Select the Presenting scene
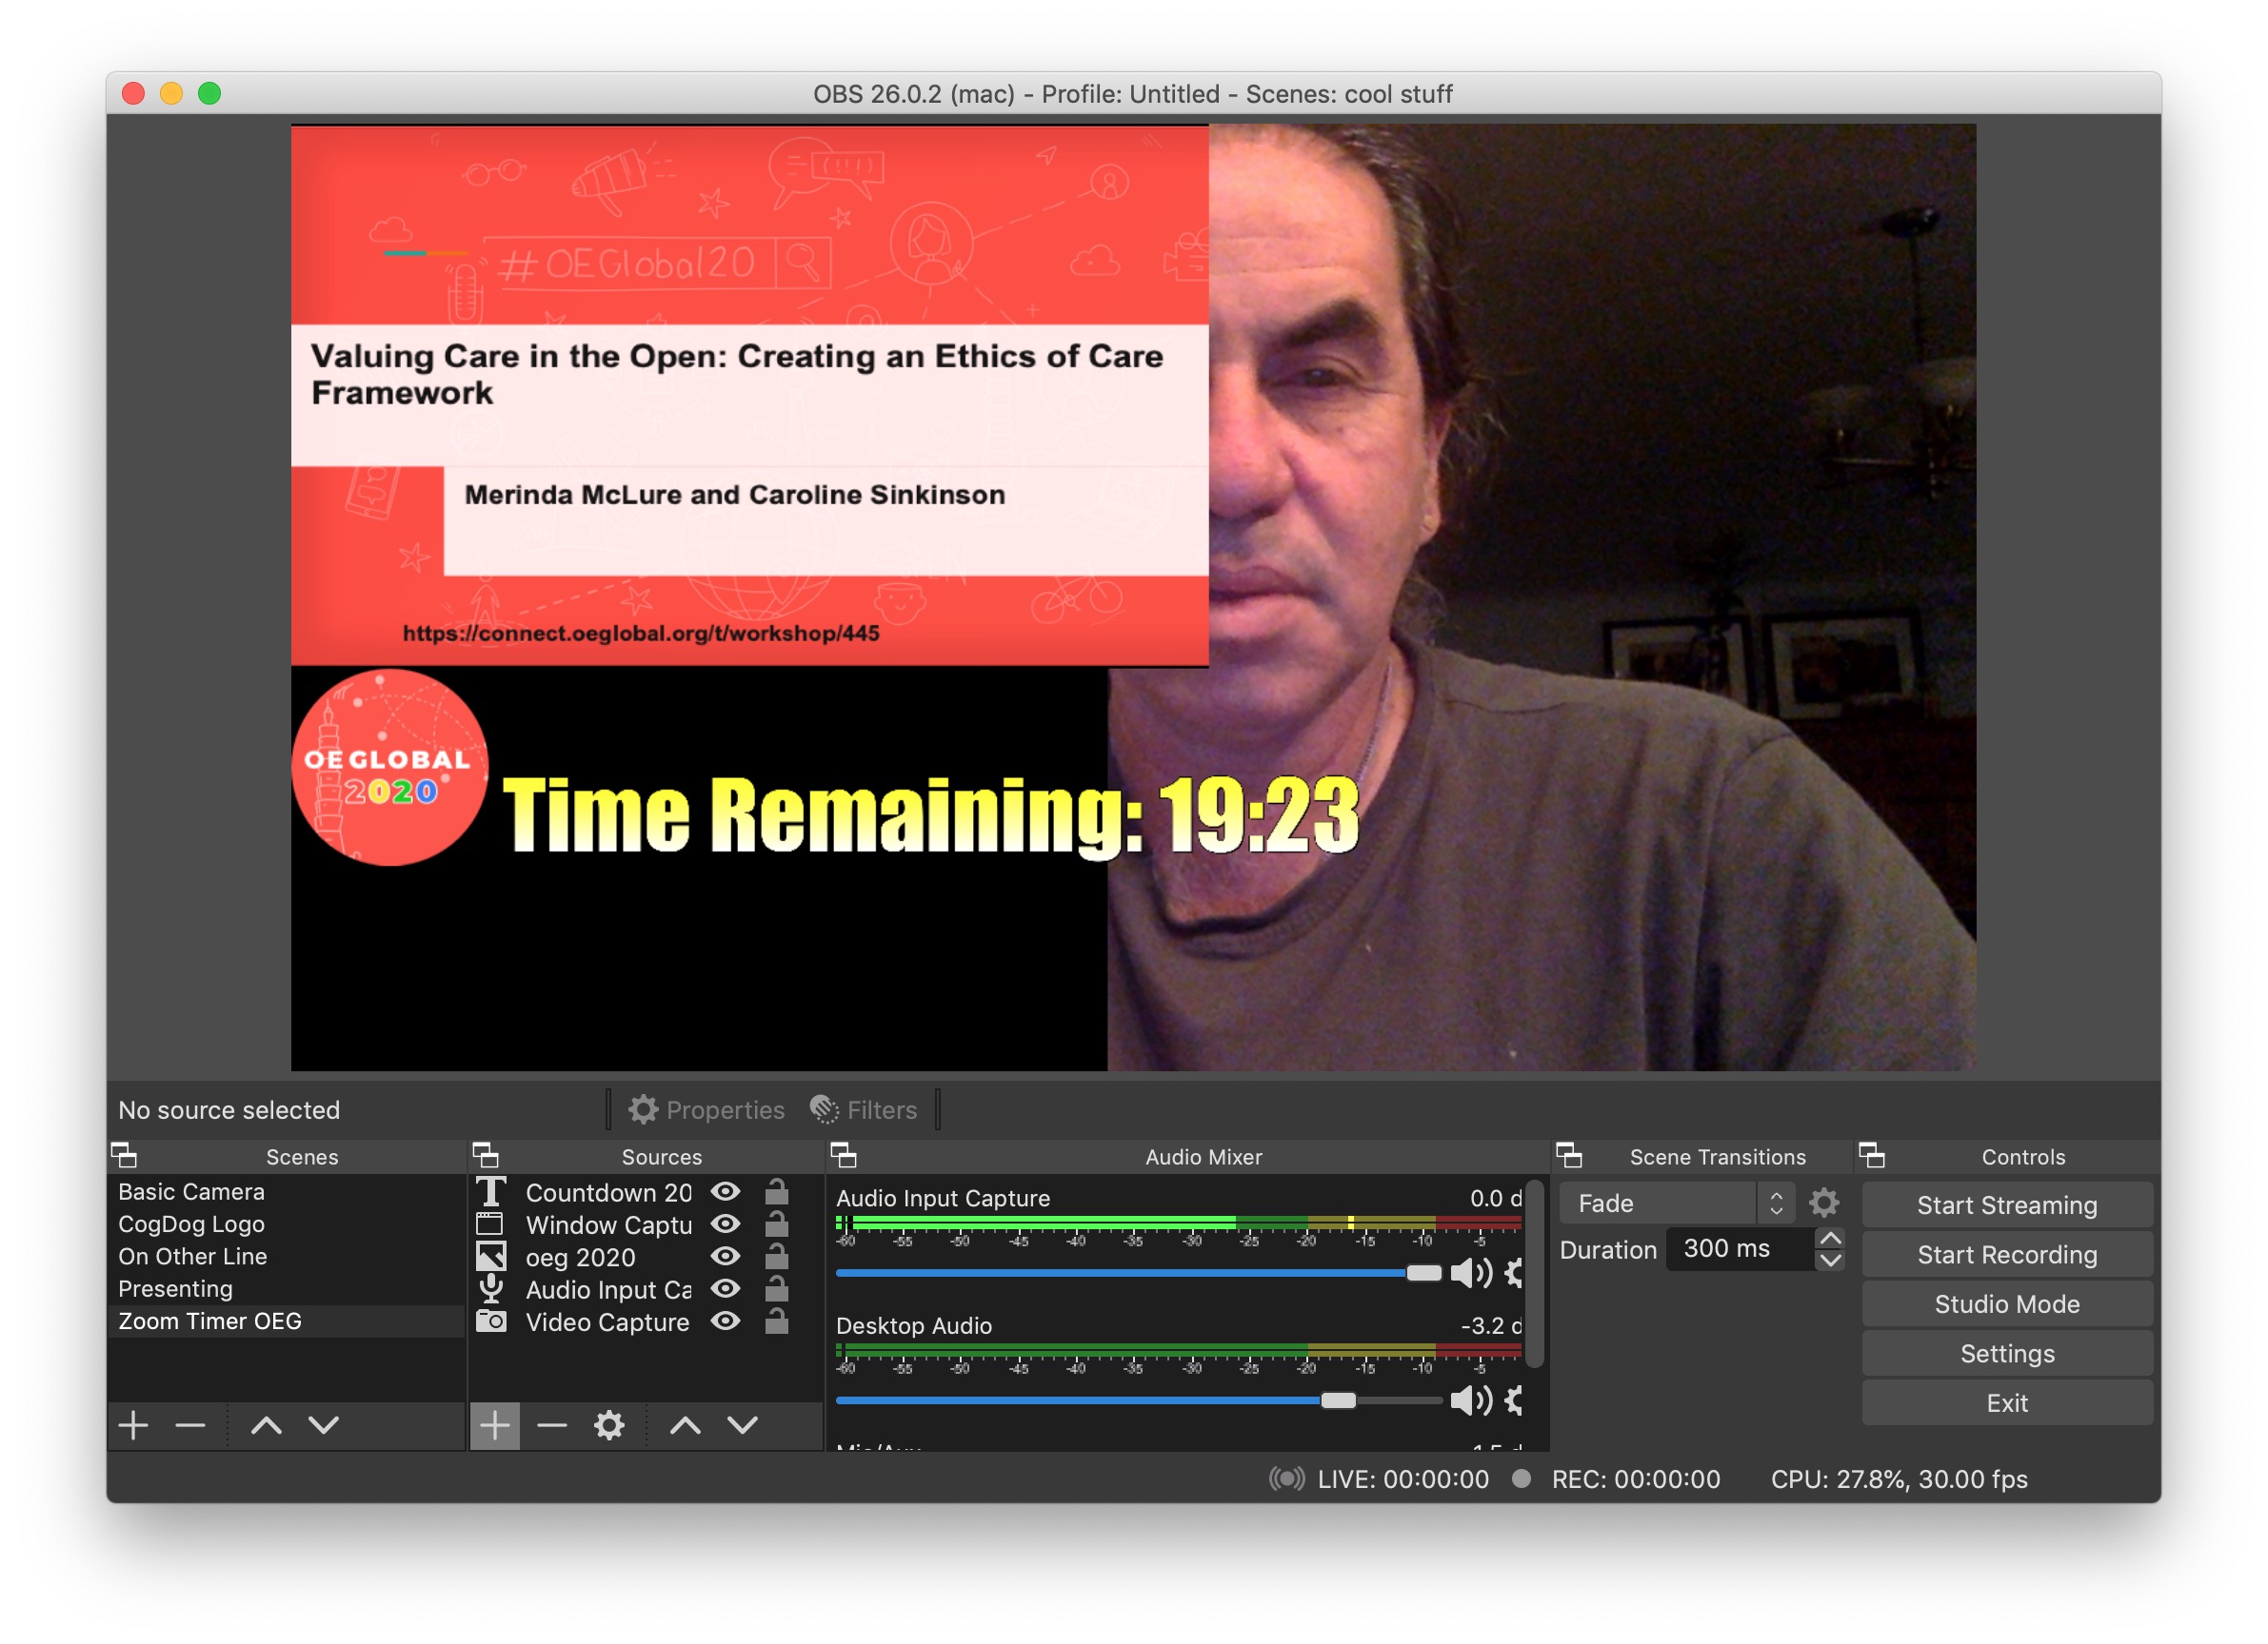 coord(175,1288)
